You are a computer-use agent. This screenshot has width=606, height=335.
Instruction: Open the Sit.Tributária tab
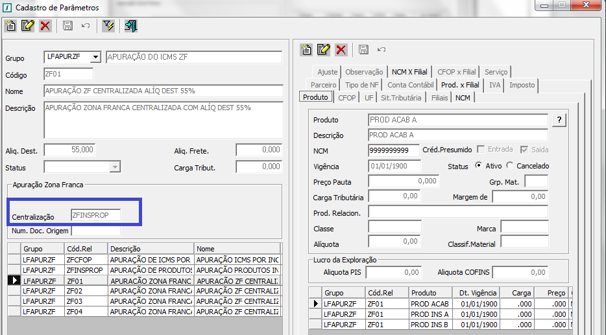point(401,98)
